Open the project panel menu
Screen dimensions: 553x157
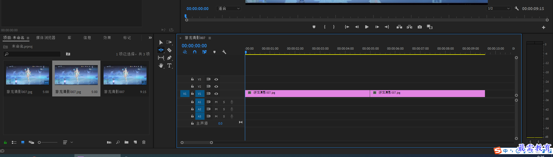click(x=28, y=38)
